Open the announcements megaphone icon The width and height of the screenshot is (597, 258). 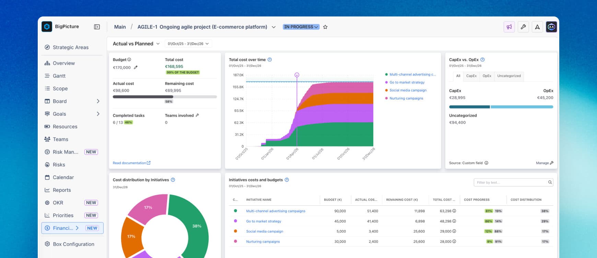[509, 27]
